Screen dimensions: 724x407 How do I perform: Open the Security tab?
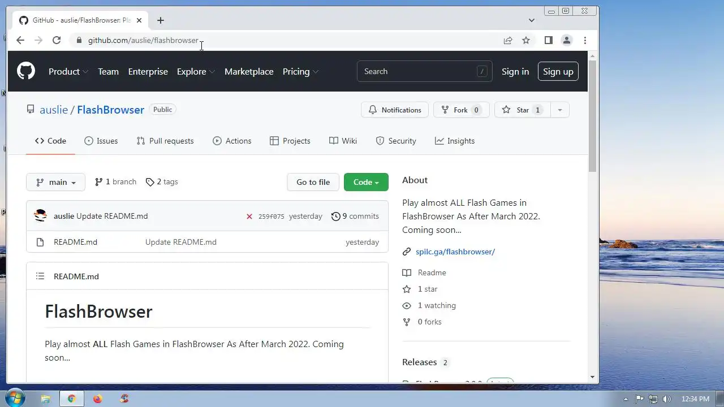396,141
